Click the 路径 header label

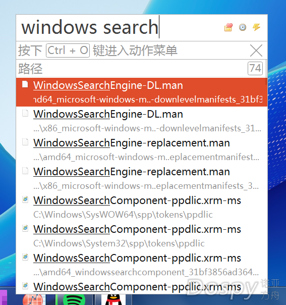[x=30, y=69]
